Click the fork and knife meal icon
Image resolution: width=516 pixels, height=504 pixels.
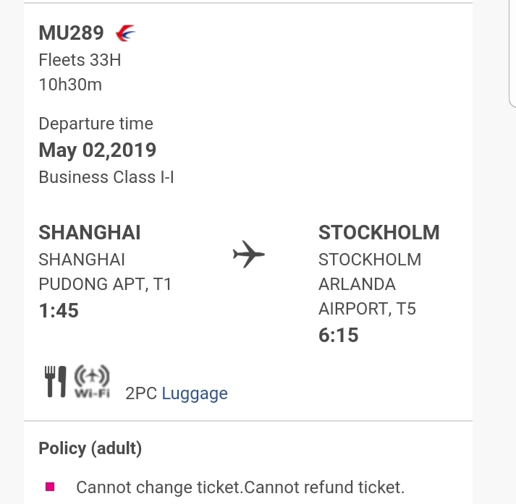(x=56, y=381)
